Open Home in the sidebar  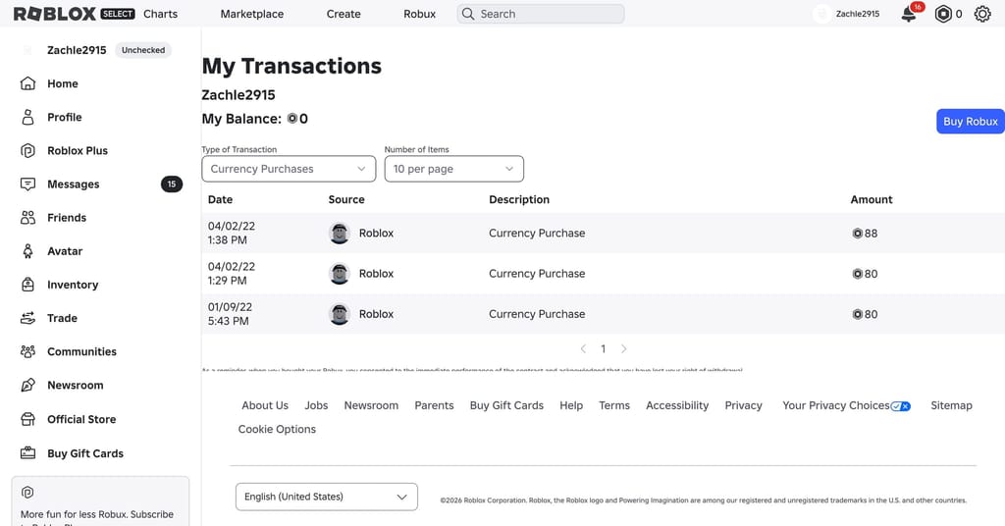point(62,83)
